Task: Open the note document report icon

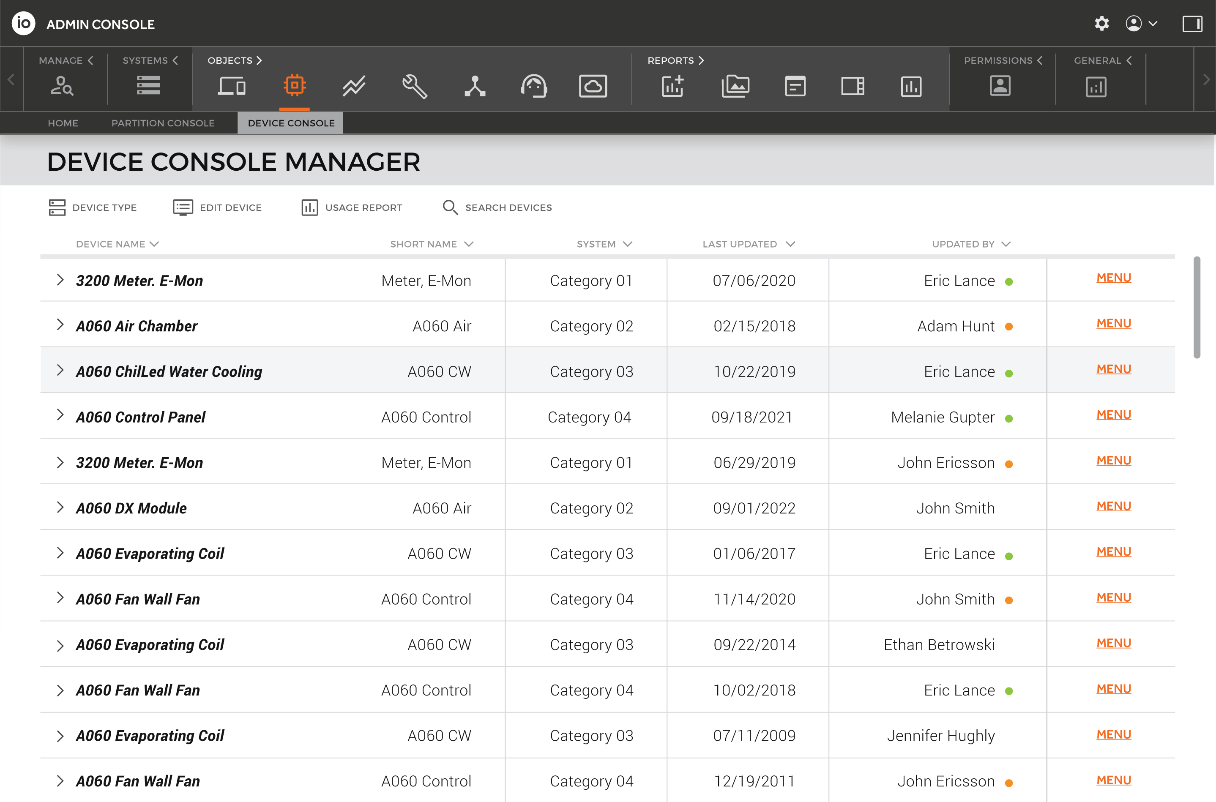Action: [x=795, y=86]
